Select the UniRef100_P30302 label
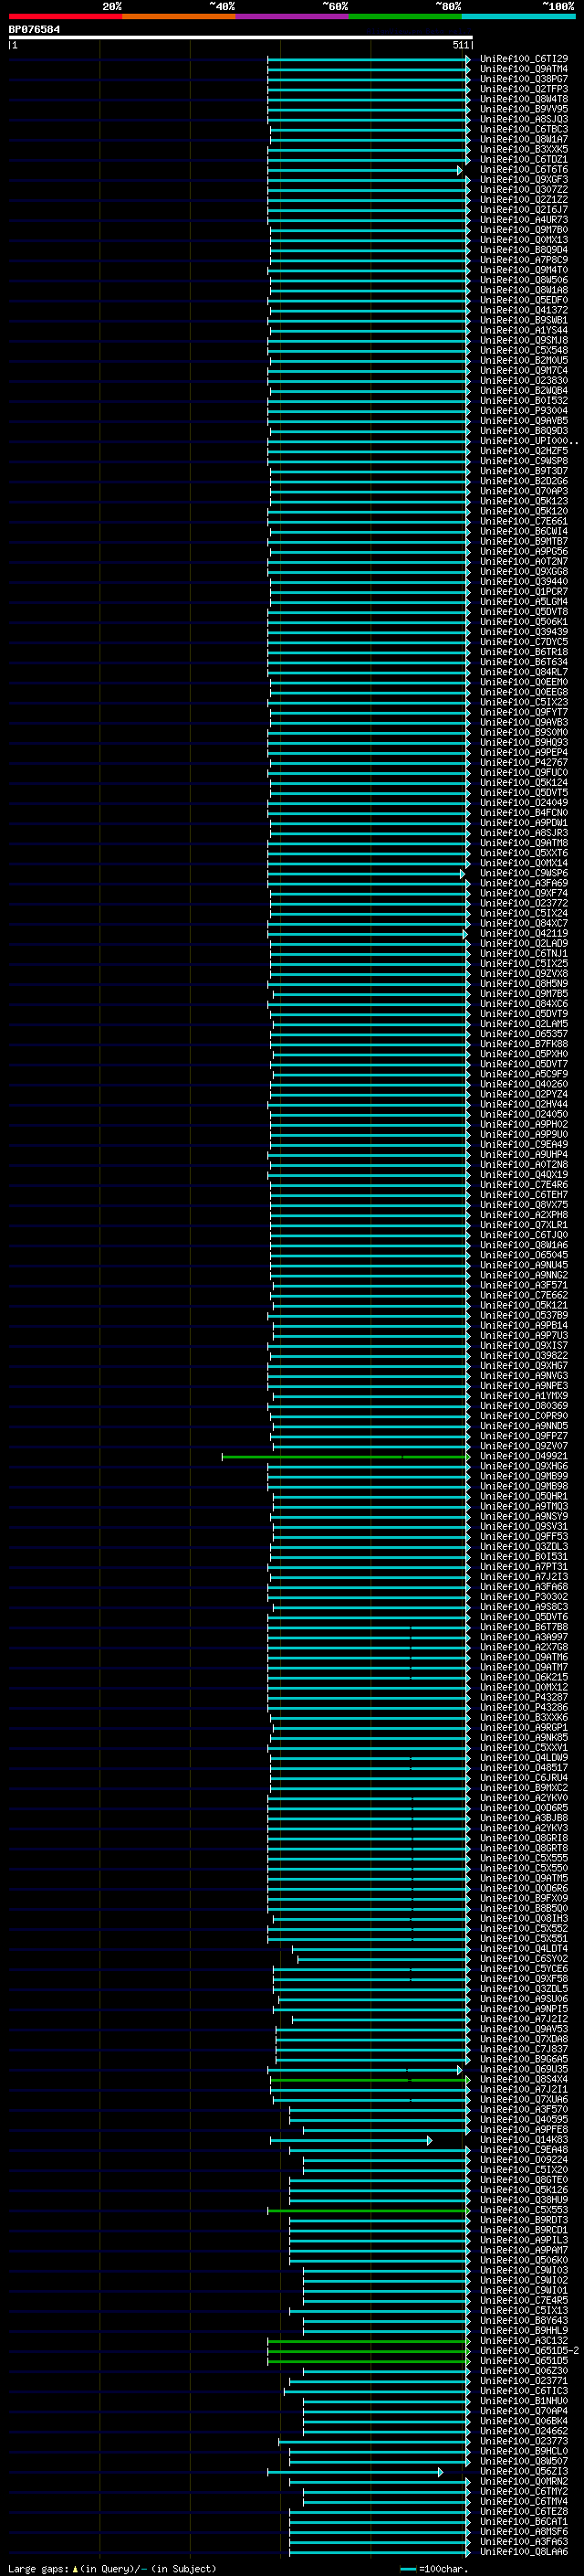The image size is (584, 2576). tap(524, 1596)
